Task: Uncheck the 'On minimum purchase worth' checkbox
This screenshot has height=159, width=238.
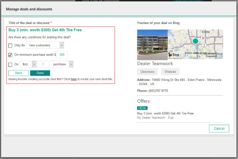Action: (x=10, y=55)
